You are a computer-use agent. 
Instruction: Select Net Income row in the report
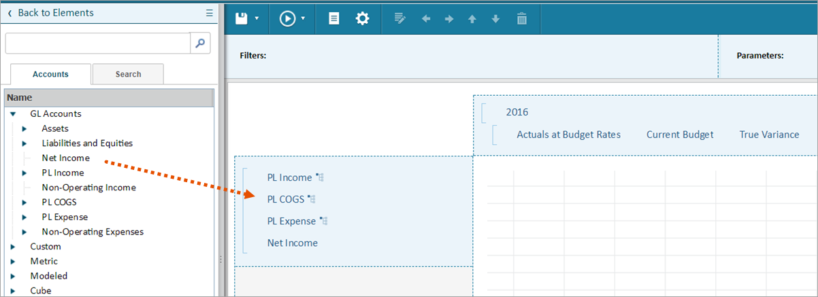[x=292, y=243]
